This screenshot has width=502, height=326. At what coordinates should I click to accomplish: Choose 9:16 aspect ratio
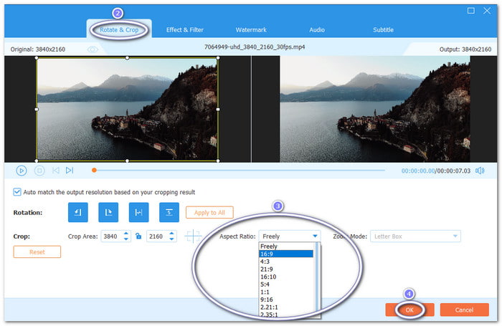coord(286,299)
